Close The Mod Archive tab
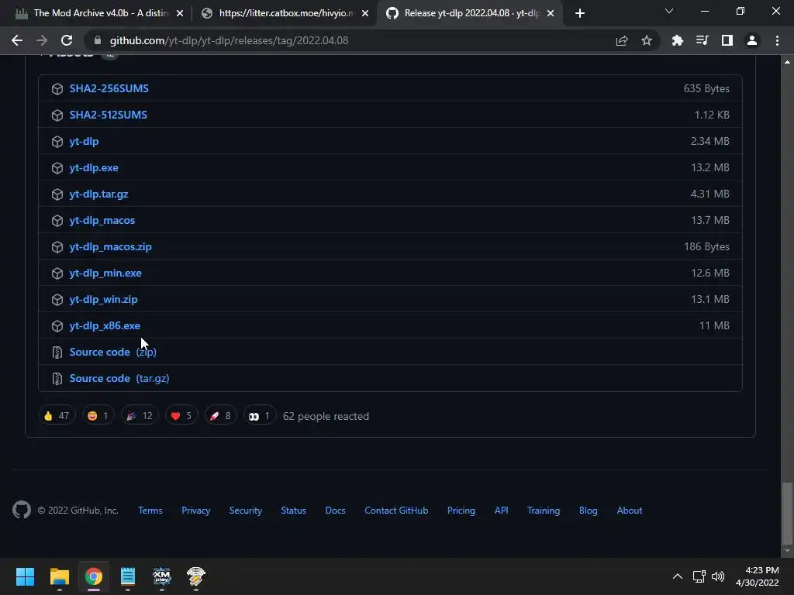Screen dimensions: 794x595 click(180, 14)
